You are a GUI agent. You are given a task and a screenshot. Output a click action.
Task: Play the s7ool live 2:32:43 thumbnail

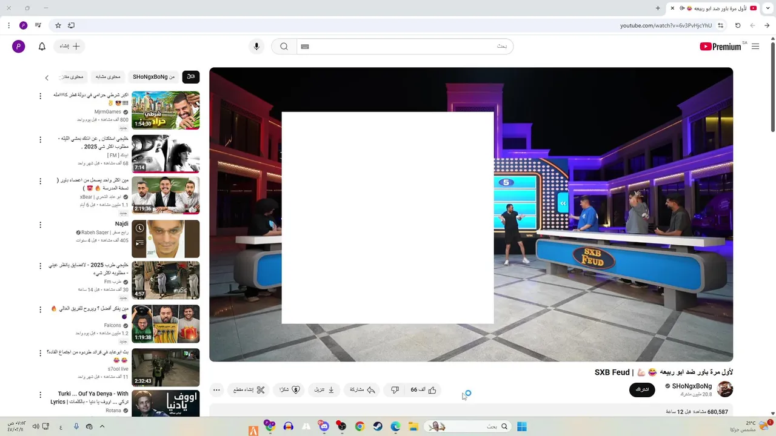(x=166, y=367)
